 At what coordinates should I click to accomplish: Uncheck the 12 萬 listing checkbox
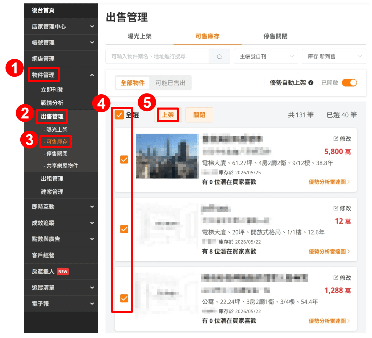coord(124,229)
